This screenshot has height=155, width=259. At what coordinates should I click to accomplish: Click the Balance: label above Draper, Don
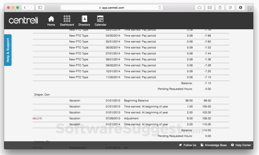click(187, 83)
